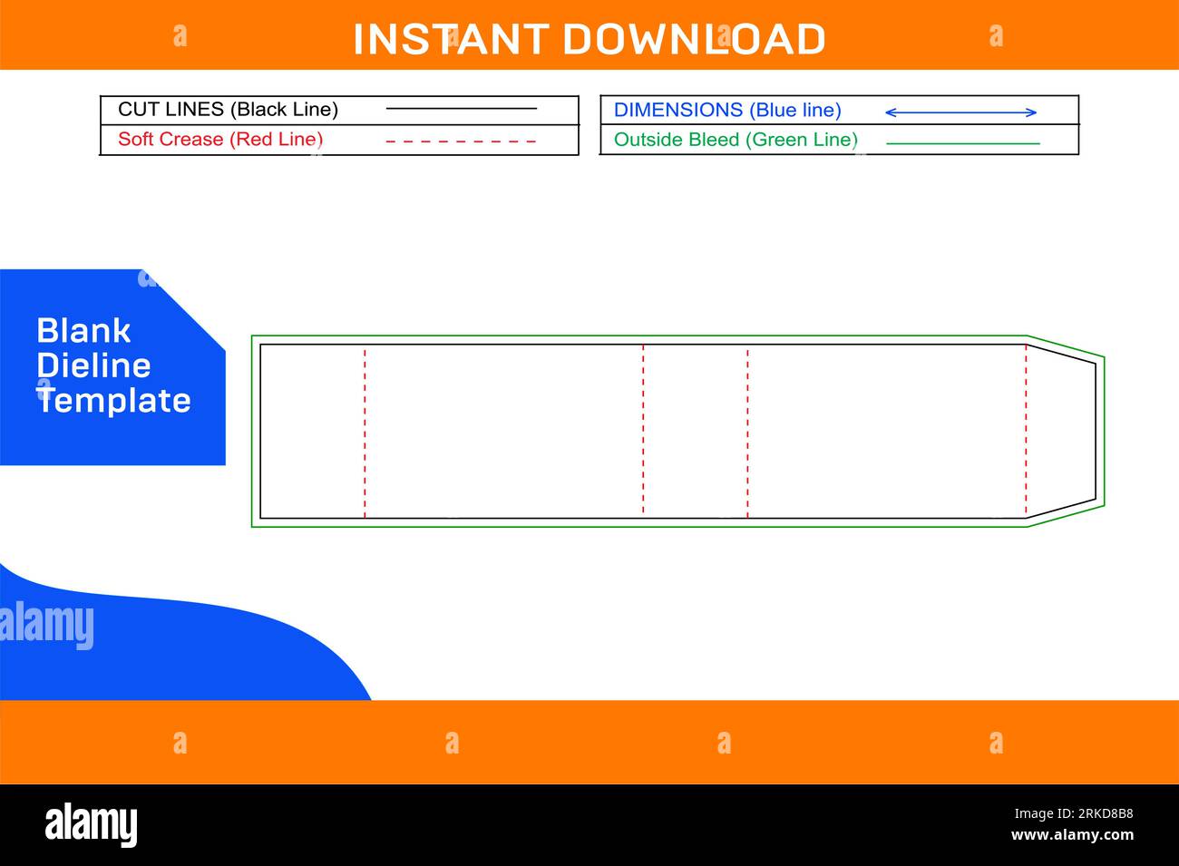Select the Outside Bleed (Green Line) label
The image size is (1179, 866).
(736, 140)
